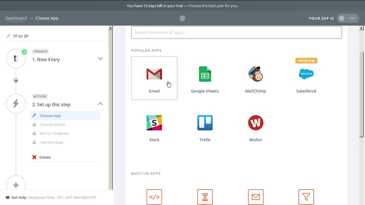This screenshot has height=205, width=365.
Task: Open the Code built-in app icon
Action: coord(154,197)
